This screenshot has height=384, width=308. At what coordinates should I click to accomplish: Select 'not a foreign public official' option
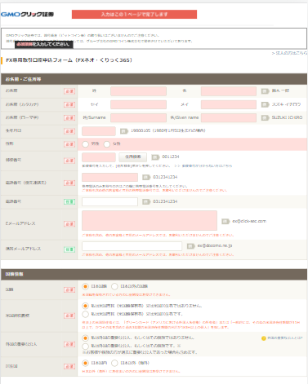pos(85,338)
